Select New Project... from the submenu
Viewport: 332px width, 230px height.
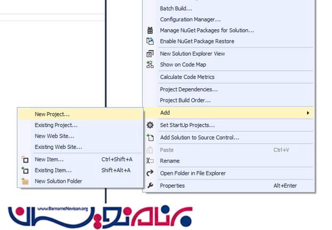tap(52, 114)
